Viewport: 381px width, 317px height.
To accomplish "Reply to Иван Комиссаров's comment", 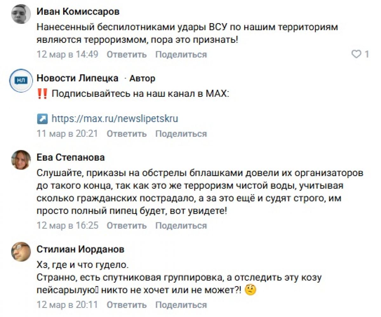I will pyautogui.click(x=126, y=54).
